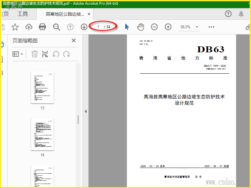Click the current page number field
The image size is (251, 188).
click(x=98, y=27)
